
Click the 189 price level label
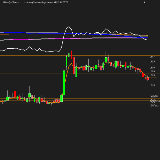point(153,75)
